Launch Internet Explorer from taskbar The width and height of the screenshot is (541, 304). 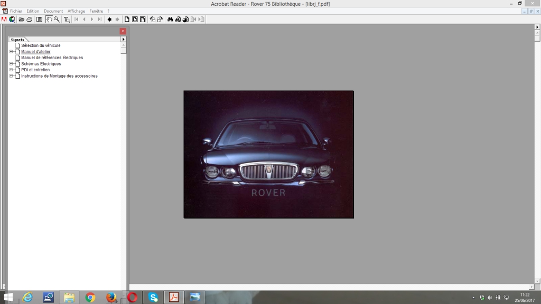[x=27, y=297]
